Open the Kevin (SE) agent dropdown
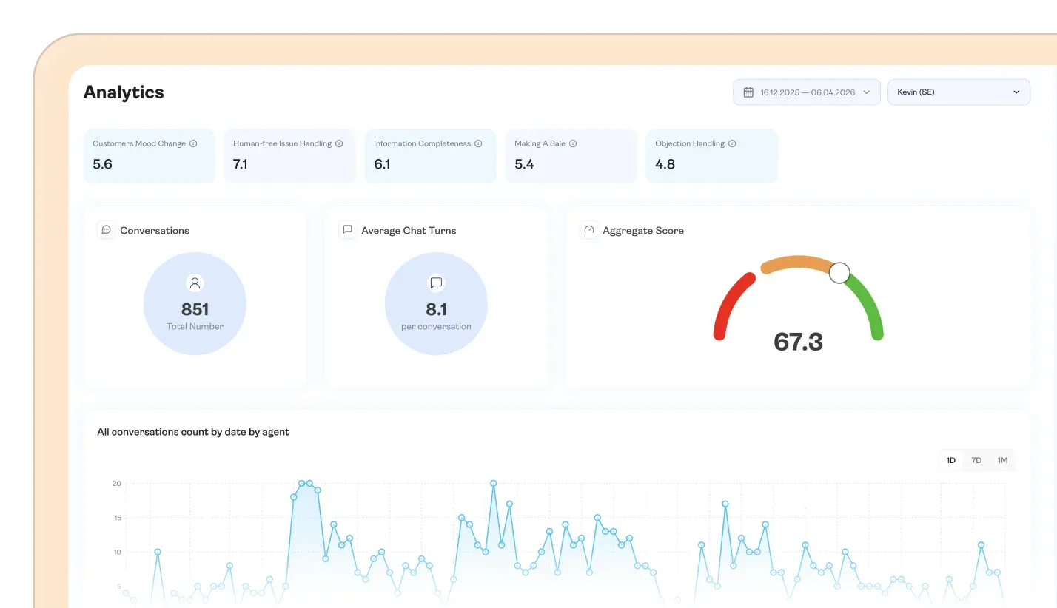 (959, 92)
